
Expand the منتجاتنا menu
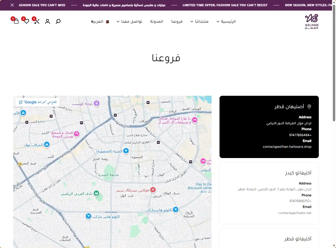[x=199, y=21]
